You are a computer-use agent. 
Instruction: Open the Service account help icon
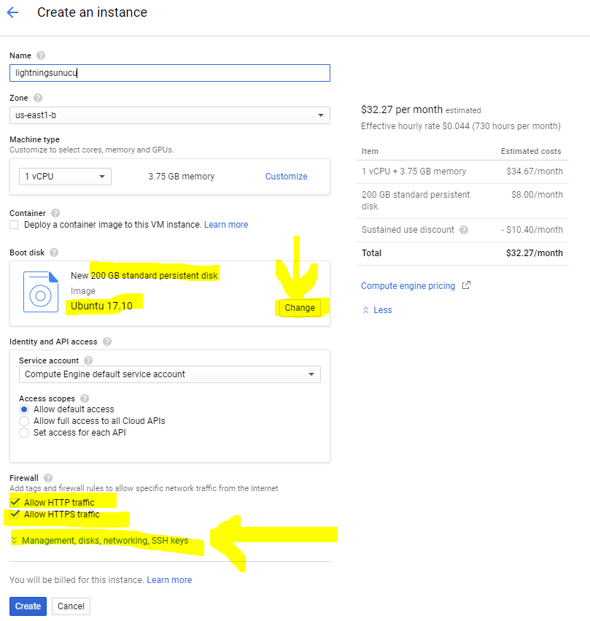click(x=88, y=360)
